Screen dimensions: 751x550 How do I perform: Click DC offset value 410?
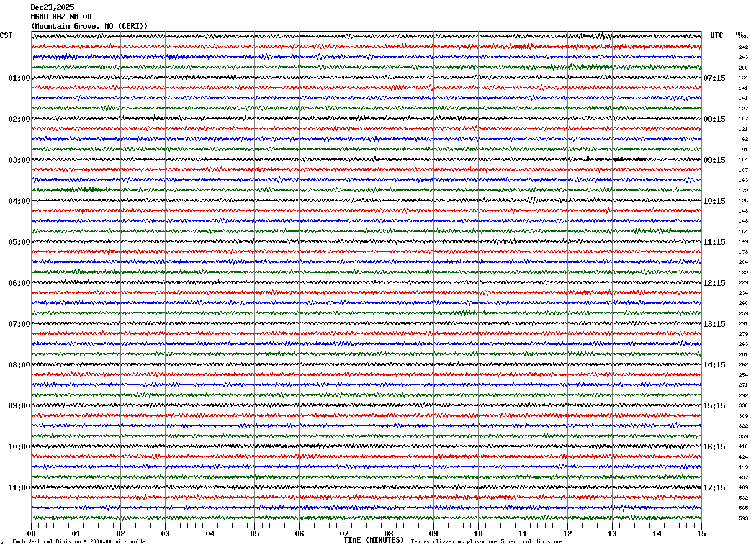[x=744, y=447]
